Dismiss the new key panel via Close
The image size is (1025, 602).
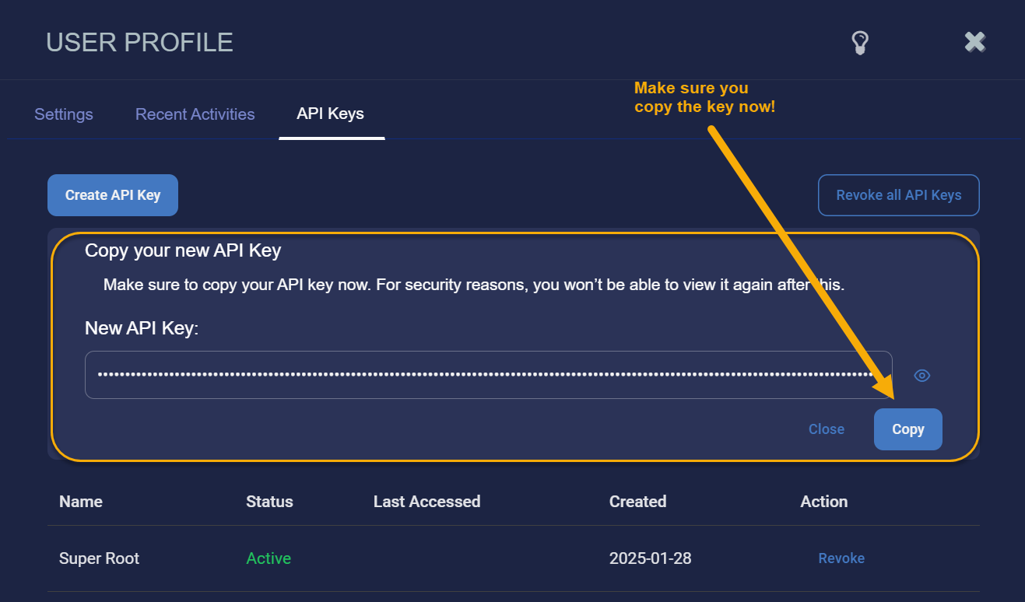(x=827, y=429)
